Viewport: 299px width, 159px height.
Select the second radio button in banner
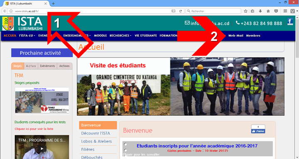(x=125, y=150)
